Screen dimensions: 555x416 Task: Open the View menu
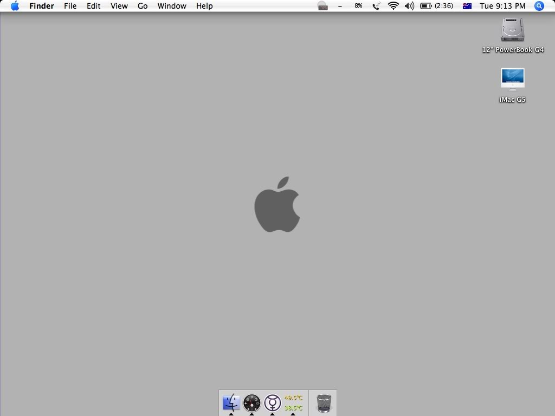119,6
